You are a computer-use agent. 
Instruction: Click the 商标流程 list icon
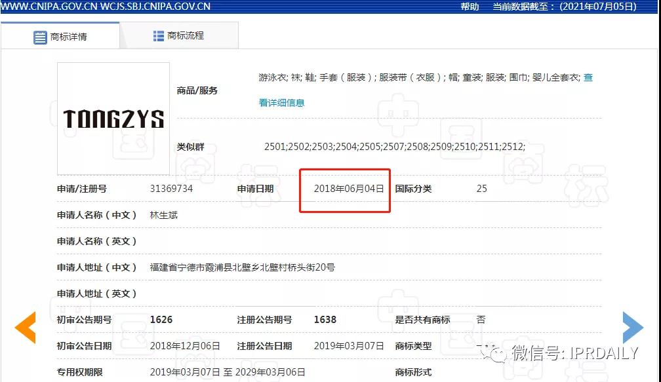pos(159,36)
